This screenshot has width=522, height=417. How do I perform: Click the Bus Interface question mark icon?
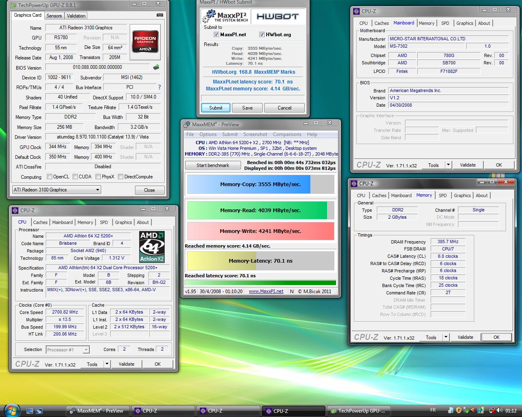(x=159, y=87)
